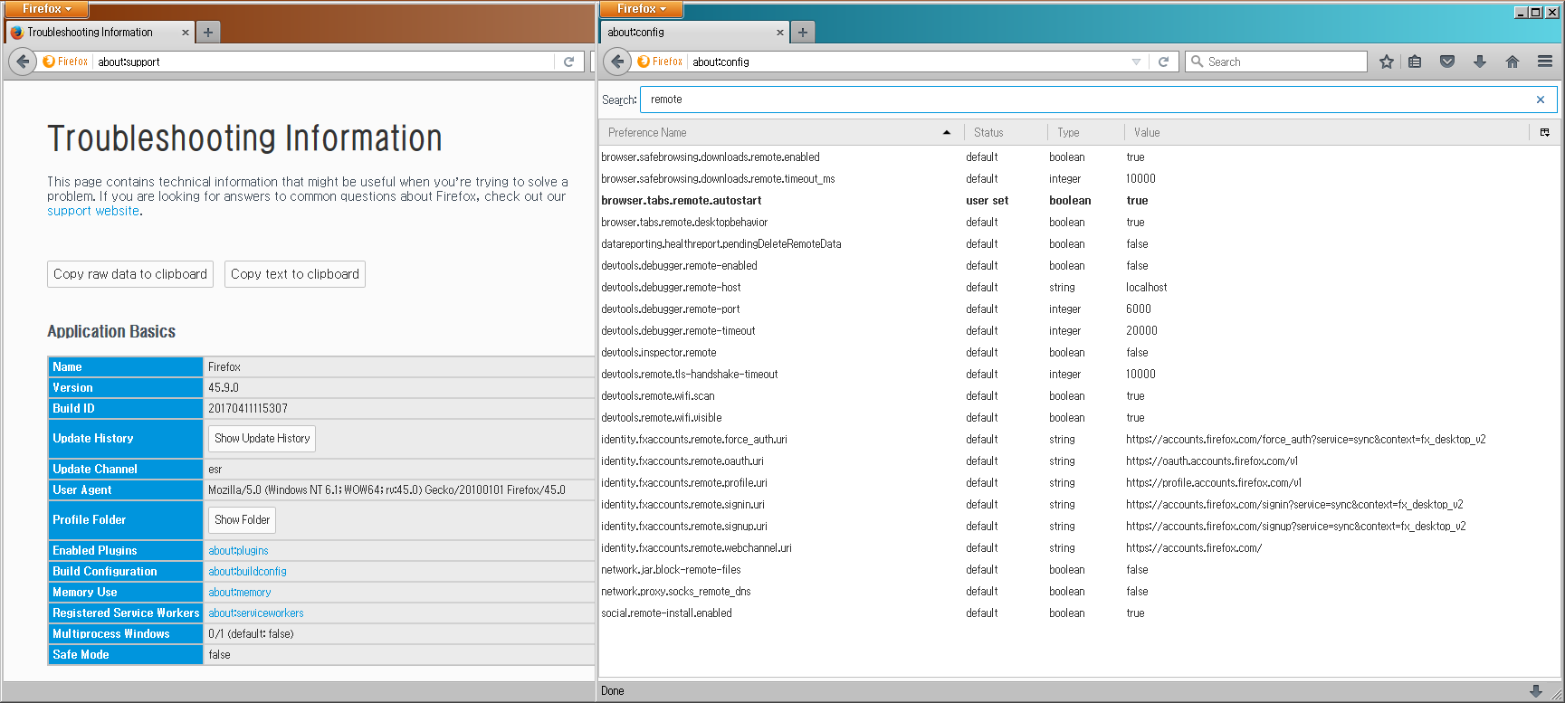The width and height of the screenshot is (1565, 703).
Task: Click Copy text to clipboard
Action: (x=295, y=274)
